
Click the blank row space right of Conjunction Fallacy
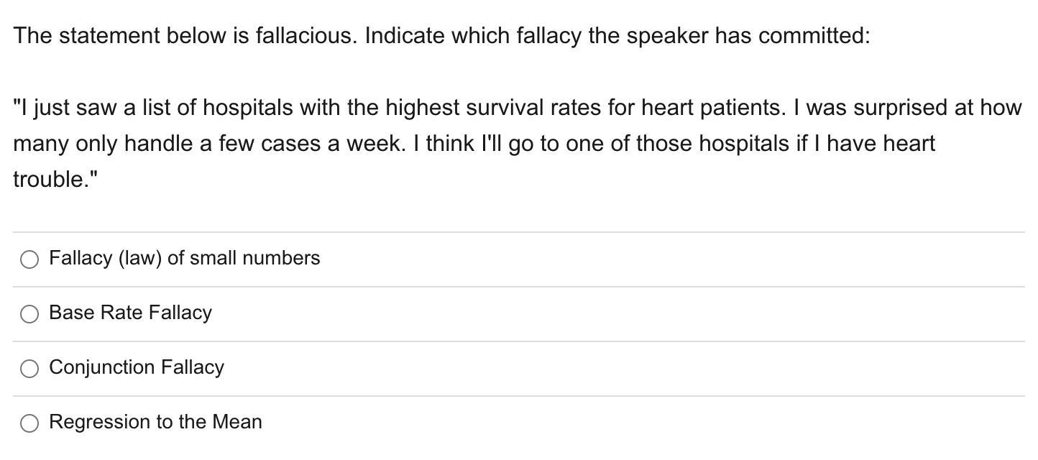(624, 369)
